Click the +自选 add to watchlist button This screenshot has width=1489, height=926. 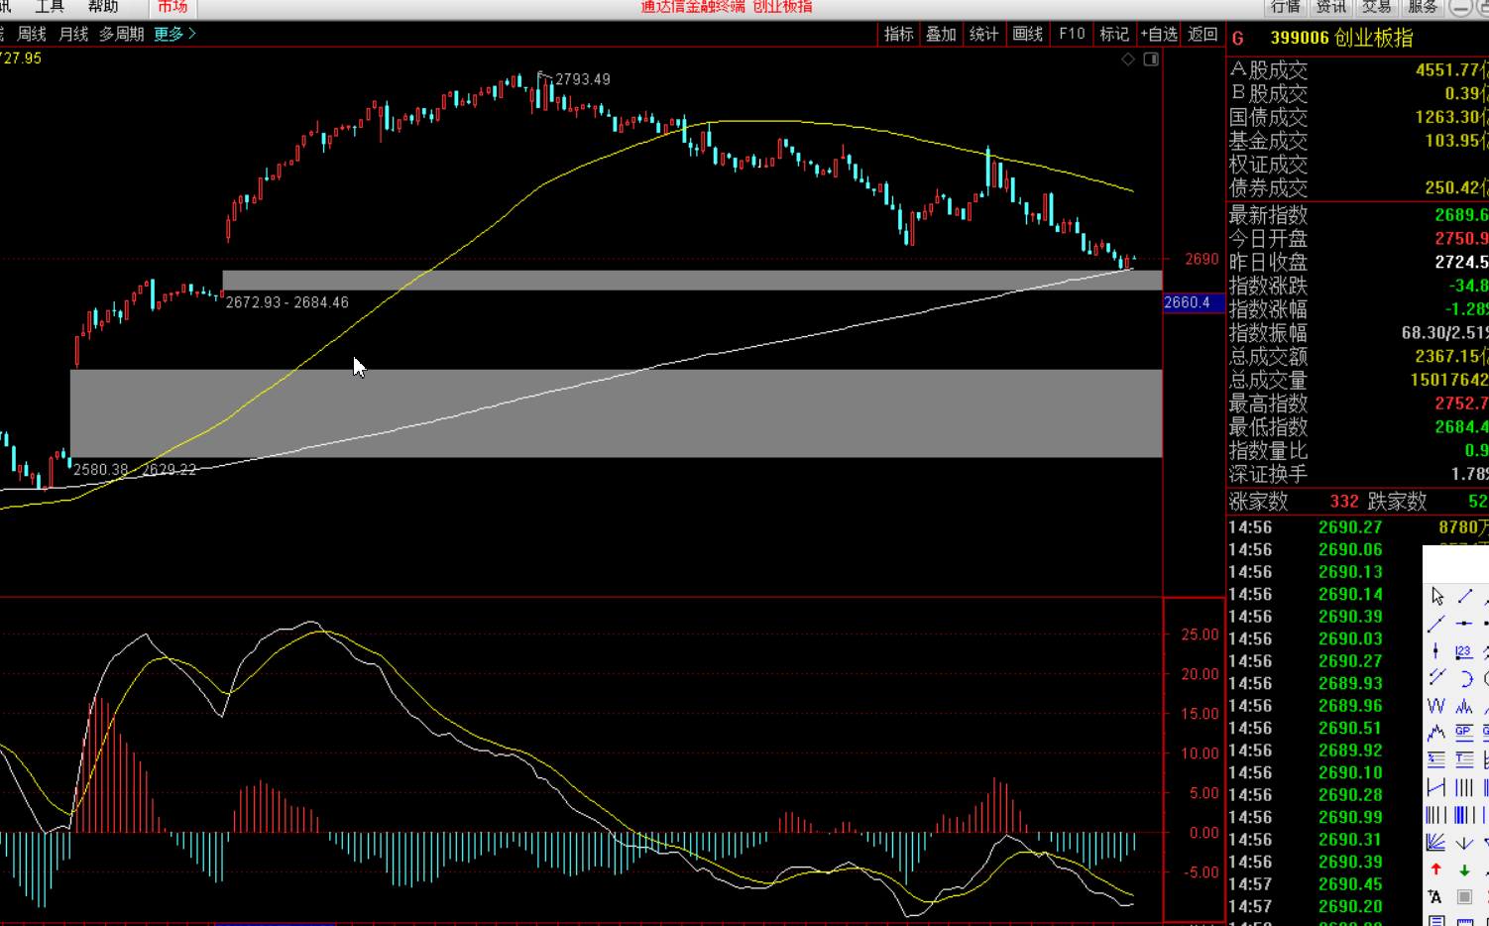click(x=1159, y=34)
